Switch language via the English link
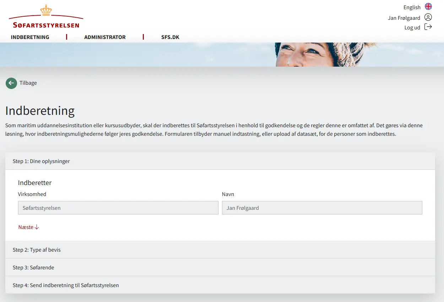The image size is (444, 302). 412,7
